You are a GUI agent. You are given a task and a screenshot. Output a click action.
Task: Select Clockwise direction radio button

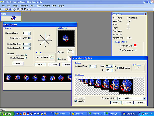pyautogui.click(x=26, y=55)
